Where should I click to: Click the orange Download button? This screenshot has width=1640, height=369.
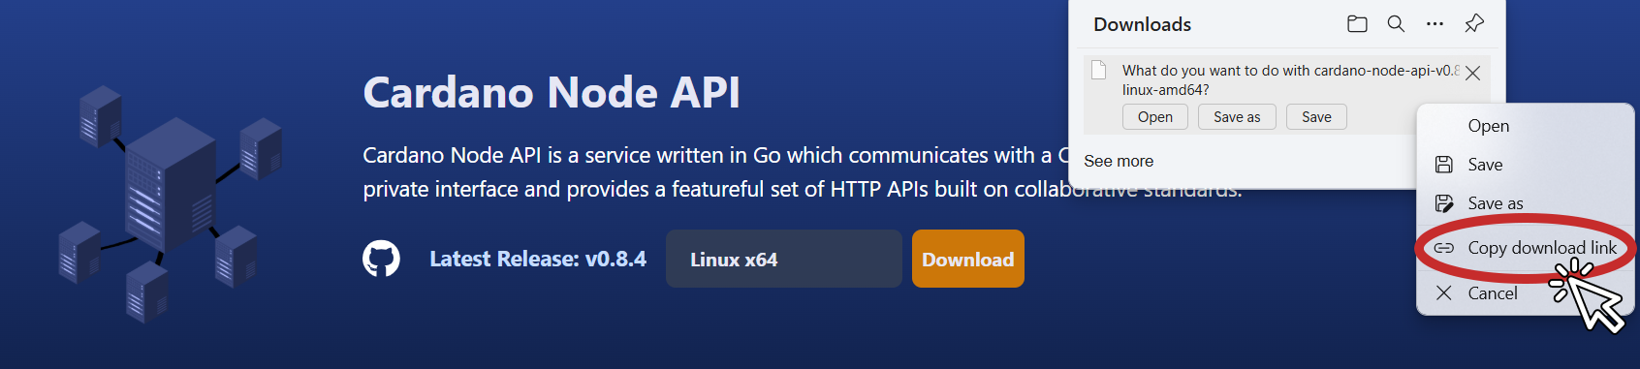967,259
